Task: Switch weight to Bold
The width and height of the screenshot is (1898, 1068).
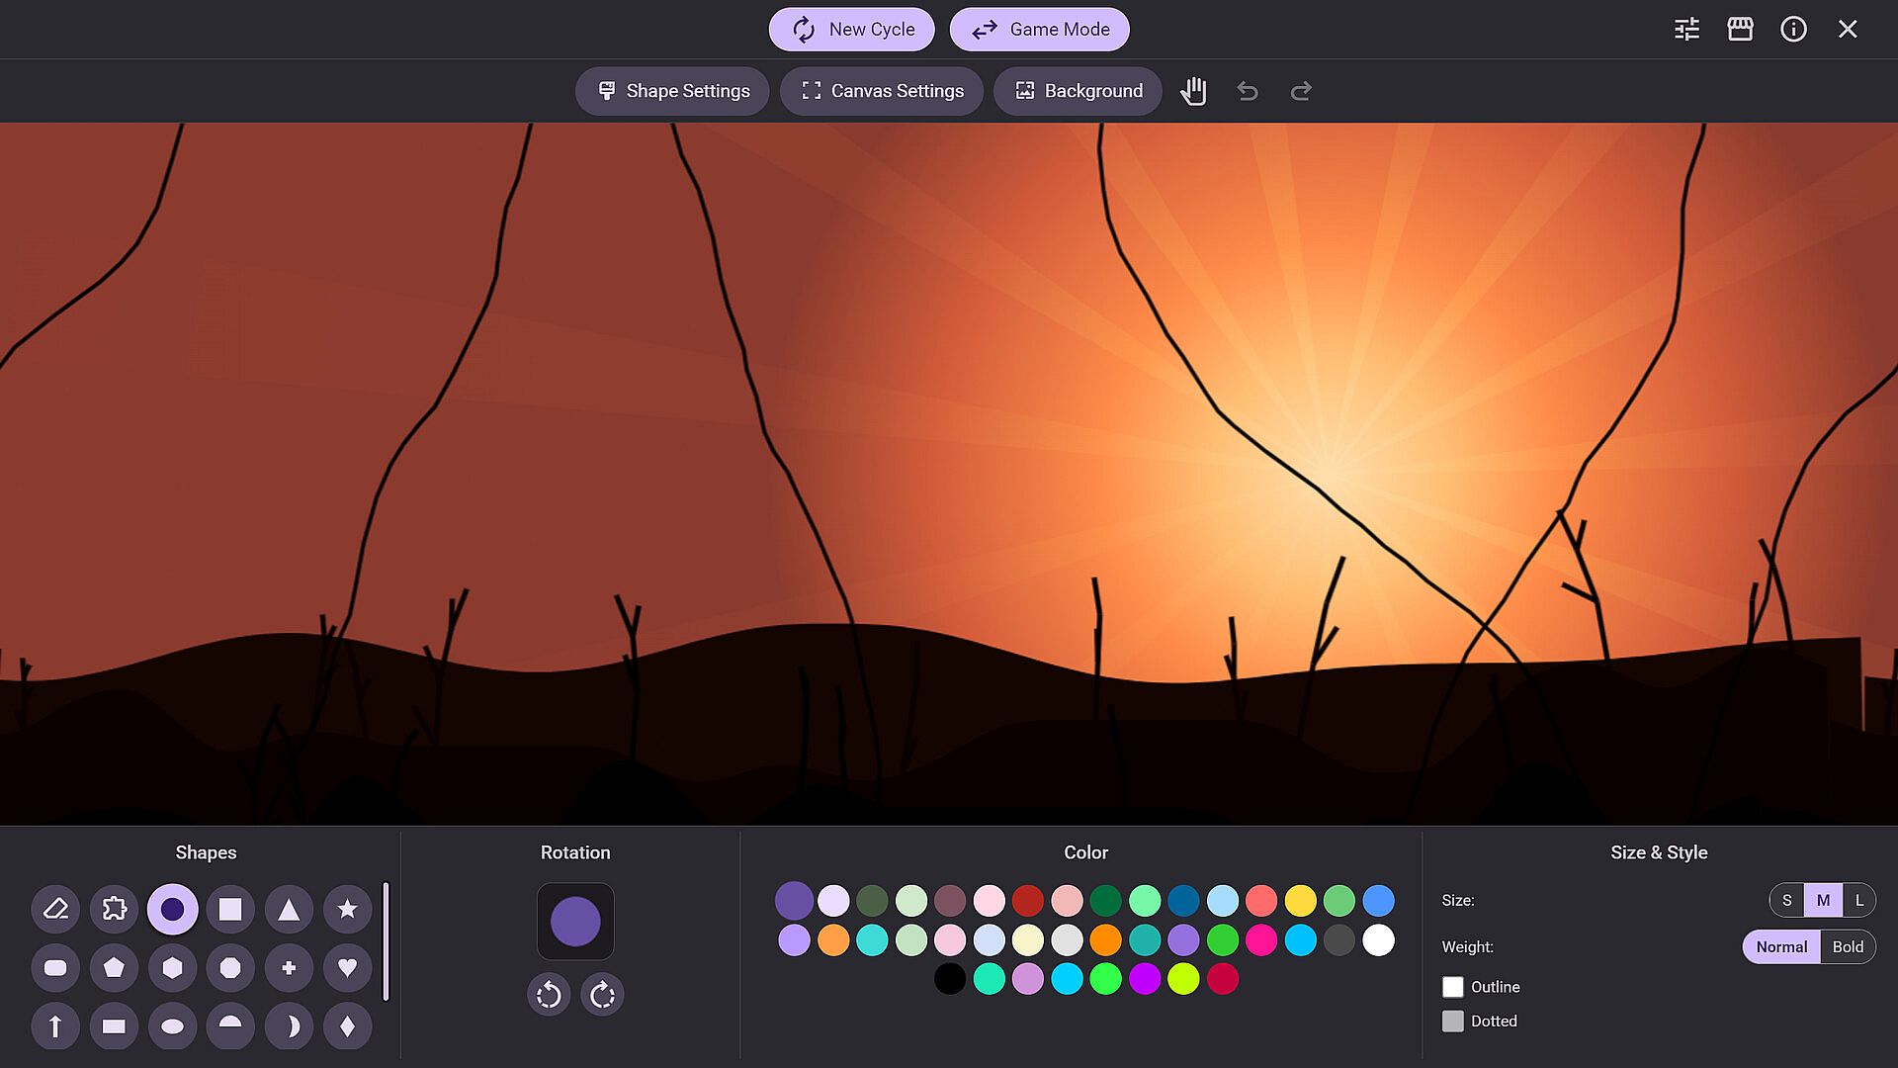Action: [1847, 946]
